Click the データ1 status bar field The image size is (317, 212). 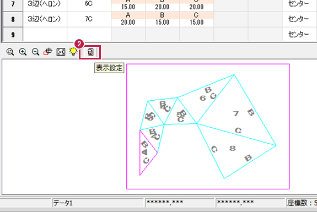[x=98, y=203]
